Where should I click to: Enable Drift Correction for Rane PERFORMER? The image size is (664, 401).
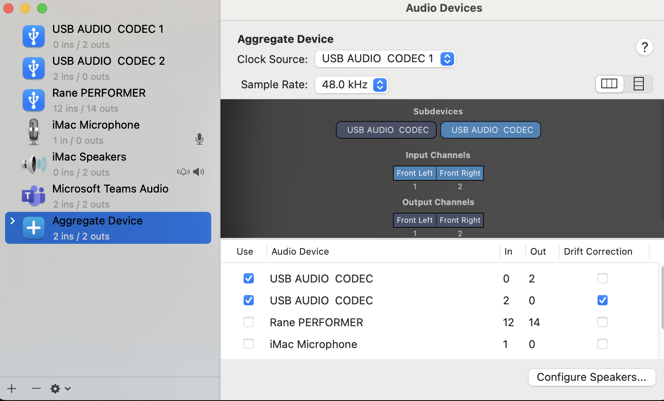[x=603, y=322]
